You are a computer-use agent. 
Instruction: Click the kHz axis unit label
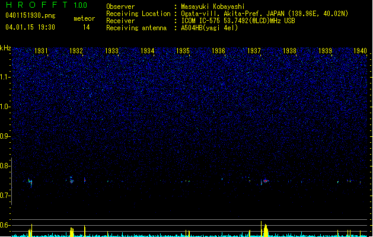[5, 48]
